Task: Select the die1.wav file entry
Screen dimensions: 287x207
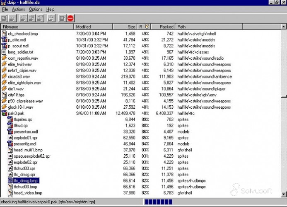Action: pos(16,89)
